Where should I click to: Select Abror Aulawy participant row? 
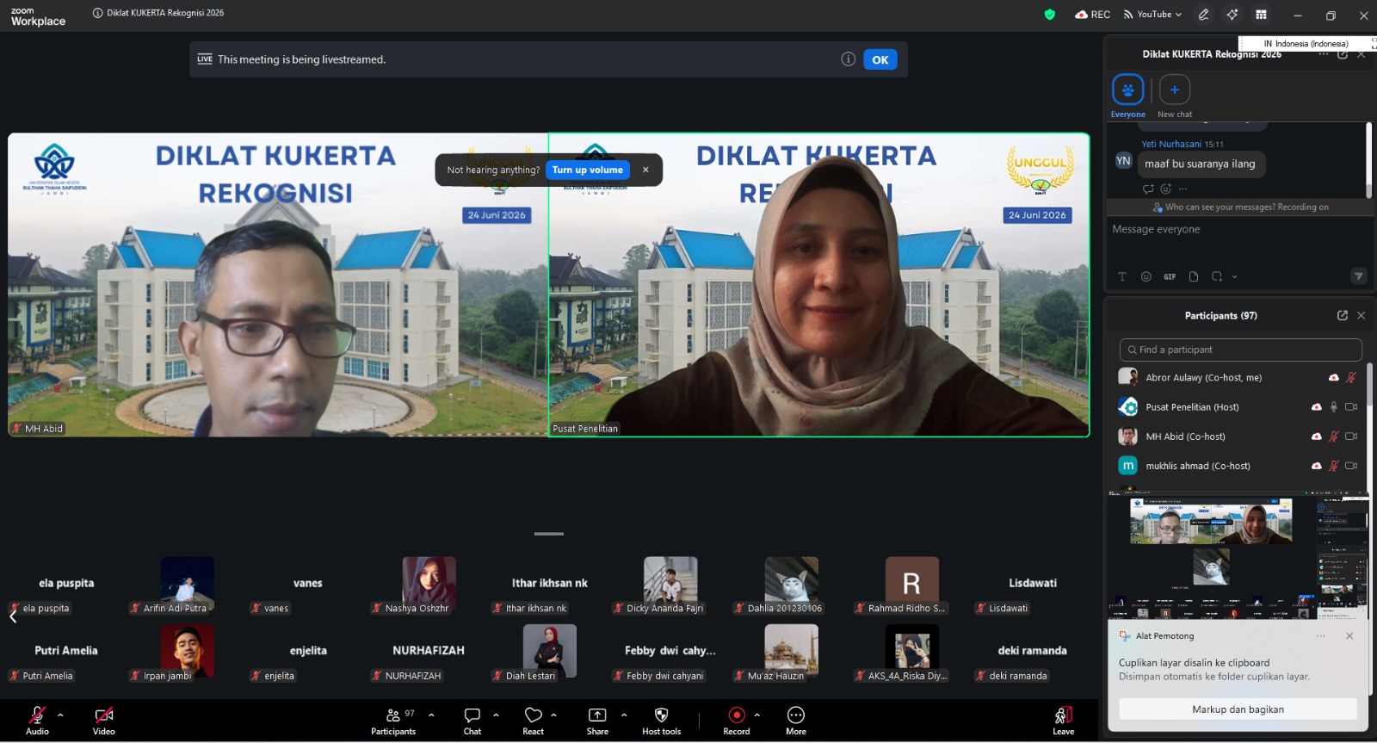(1238, 377)
